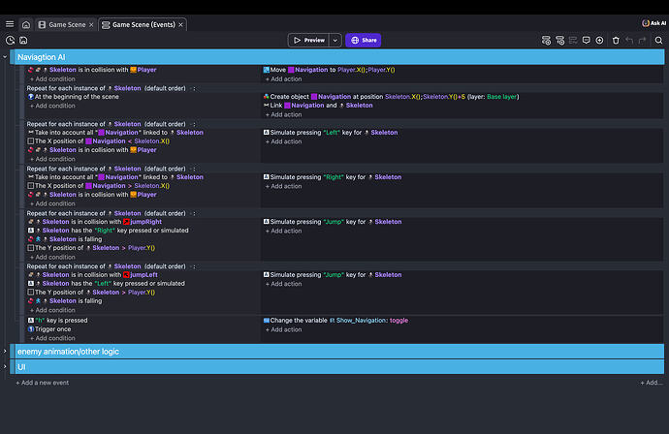Select the Game Scene (Events) tab
This screenshot has height=434, width=669.
point(143,25)
